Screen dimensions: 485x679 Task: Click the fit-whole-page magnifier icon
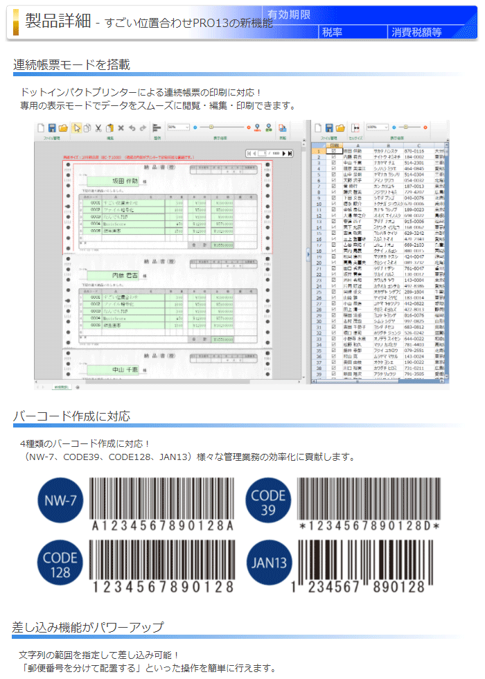(269, 127)
